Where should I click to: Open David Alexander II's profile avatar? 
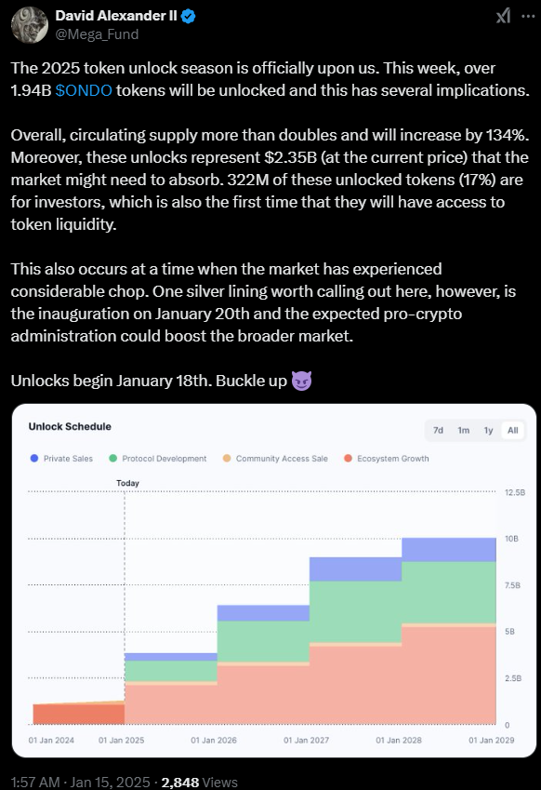[29, 25]
